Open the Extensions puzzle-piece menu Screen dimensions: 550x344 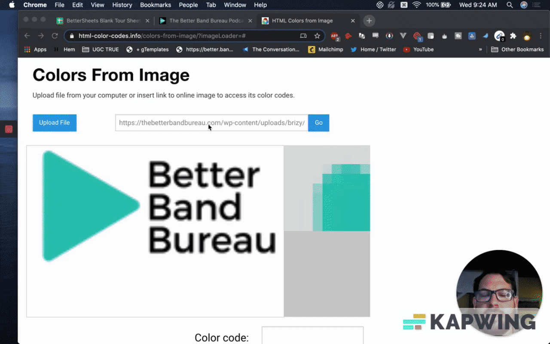pyautogui.click(x=513, y=36)
